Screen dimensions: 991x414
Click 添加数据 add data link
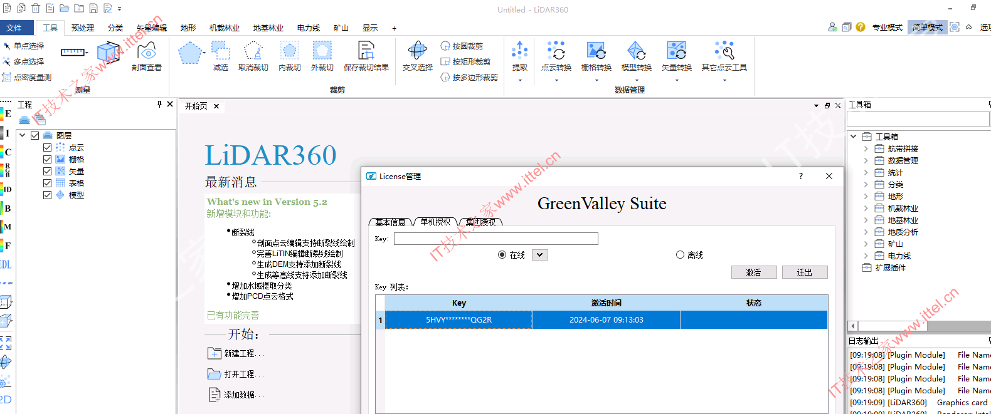click(x=236, y=395)
